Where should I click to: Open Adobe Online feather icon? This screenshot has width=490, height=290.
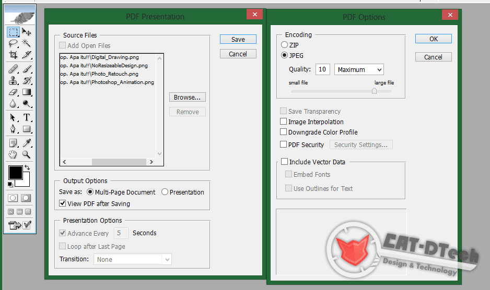[20, 18]
